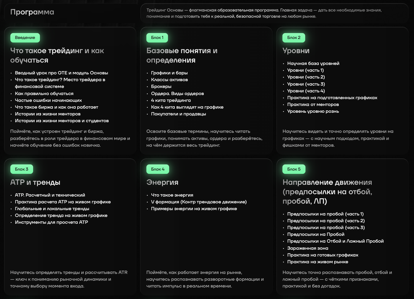The width and height of the screenshot is (414, 299).
Task: Open the Блок 3 badge
Action: coord(22,169)
